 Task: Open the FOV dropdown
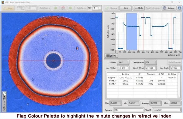click(100, 8)
